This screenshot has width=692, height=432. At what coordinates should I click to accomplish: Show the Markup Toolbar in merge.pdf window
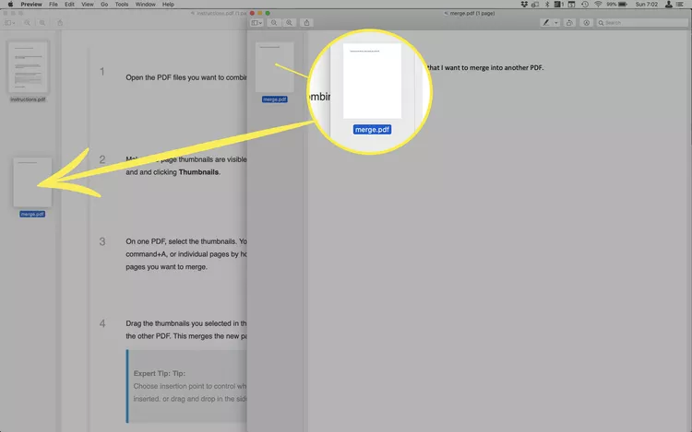586,22
